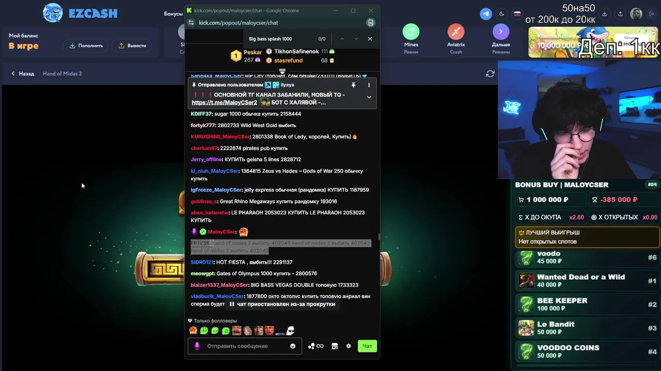Select the BEE KEEPER bonus slot #2
Viewport: 661px width, 371px height.
[x=588, y=304]
